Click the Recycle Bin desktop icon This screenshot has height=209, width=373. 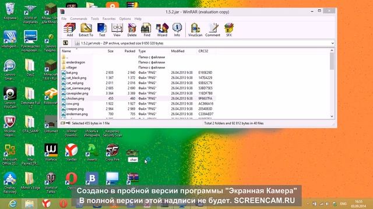(x=10, y=11)
